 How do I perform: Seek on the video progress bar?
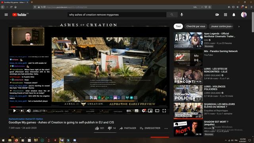pos(89,107)
